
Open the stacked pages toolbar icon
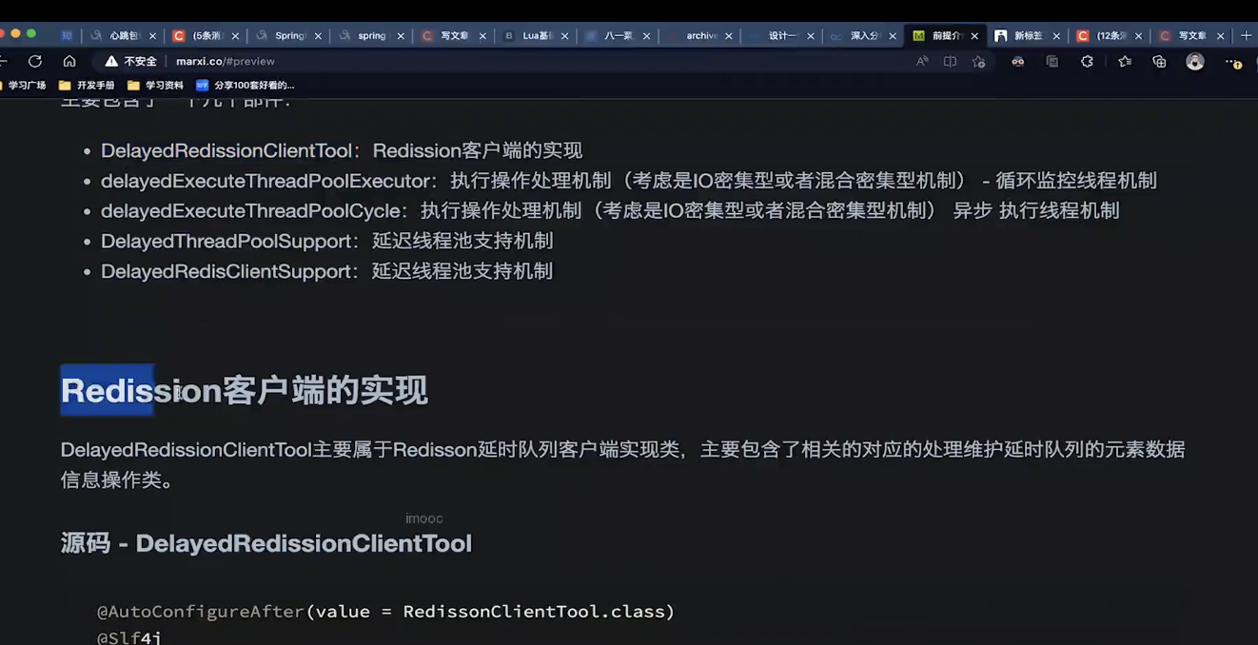pos(1052,61)
